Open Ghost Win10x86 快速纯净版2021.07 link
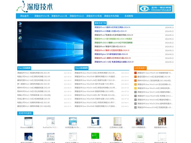This screenshot has height=143, width=191. tap(95, 106)
